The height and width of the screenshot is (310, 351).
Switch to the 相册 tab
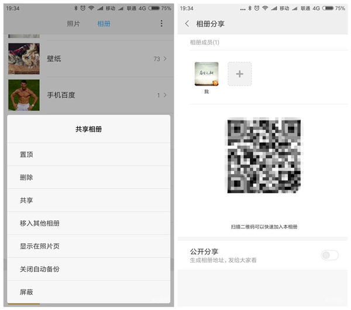pyautogui.click(x=104, y=23)
